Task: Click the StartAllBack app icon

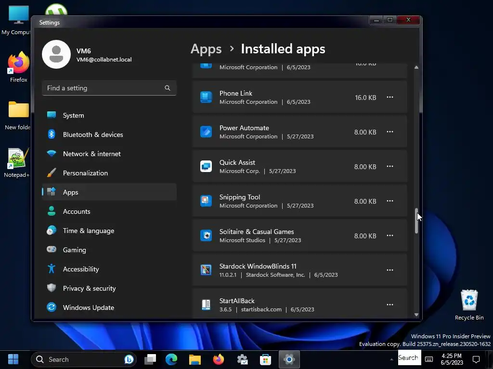Action: pyautogui.click(x=206, y=304)
